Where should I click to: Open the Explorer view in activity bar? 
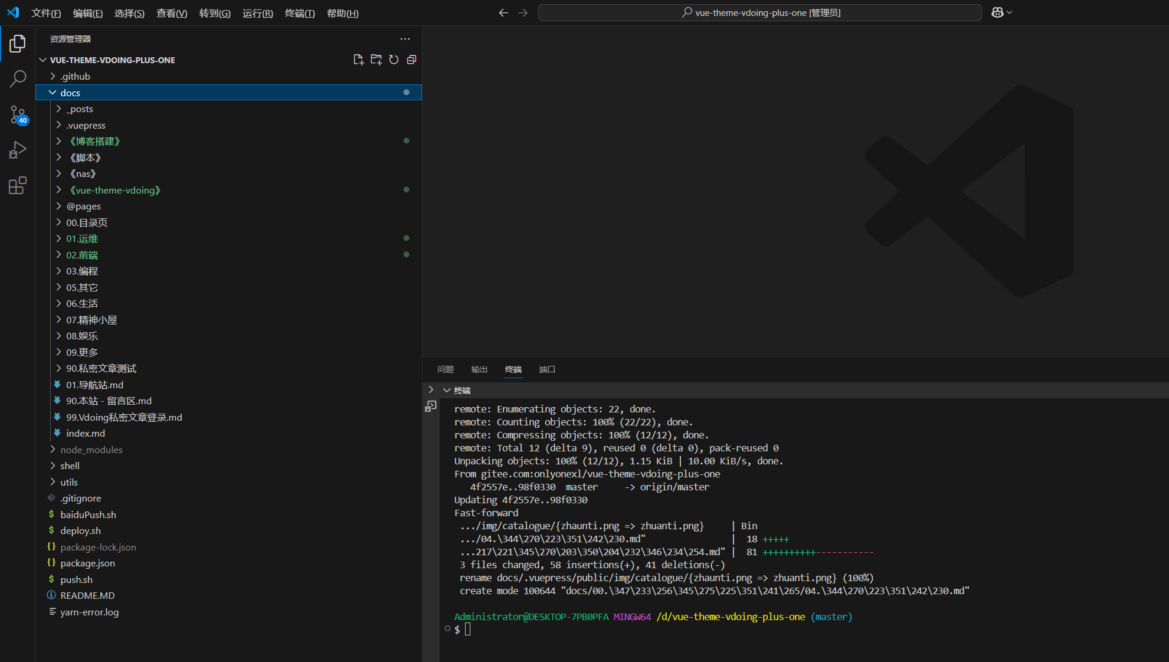pyautogui.click(x=18, y=44)
